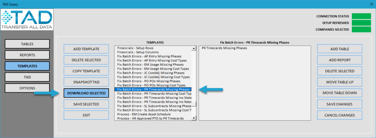The width and height of the screenshot is (376, 138).
Task: Select AP Entry Missing Cost Types template
Action: (x=153, y=60)
